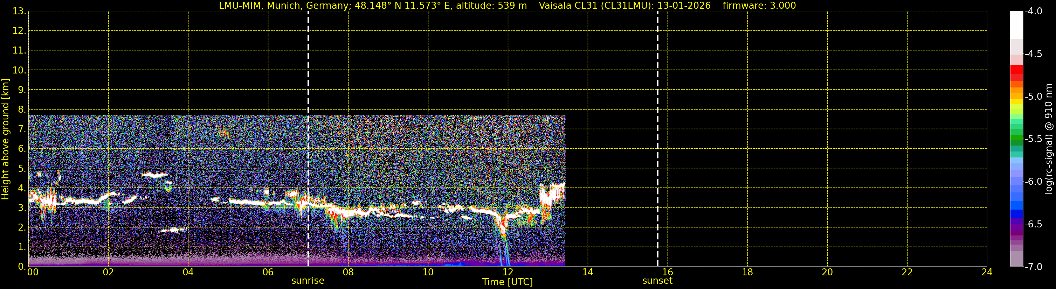Click the "-4.0" colorbar tick value
The width and height of the screenshot is (1056, 289).
[x=1034, y=12]
